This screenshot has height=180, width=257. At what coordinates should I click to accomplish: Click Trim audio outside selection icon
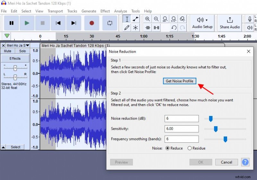[x=147, y=28]
